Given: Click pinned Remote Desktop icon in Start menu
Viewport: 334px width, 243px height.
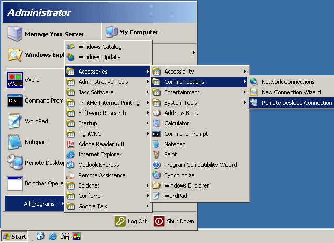Looking at the screenshot, I should click(15, 162).
